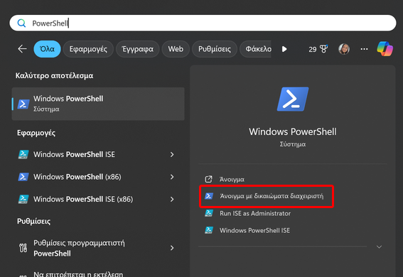Click the Εφαρμογές section heading

click(x=36, y=133)
